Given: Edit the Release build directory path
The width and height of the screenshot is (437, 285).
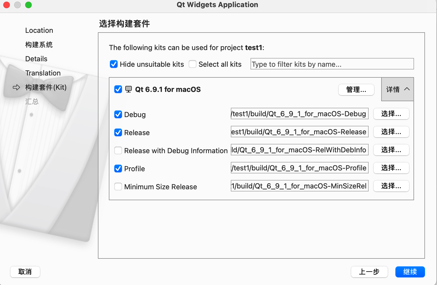Looking at the screenshot, I should 299,132.
